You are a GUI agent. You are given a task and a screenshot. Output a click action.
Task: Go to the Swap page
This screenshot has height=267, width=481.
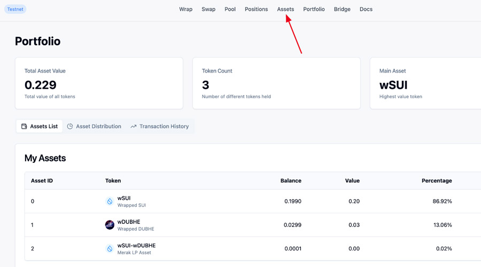208,9
